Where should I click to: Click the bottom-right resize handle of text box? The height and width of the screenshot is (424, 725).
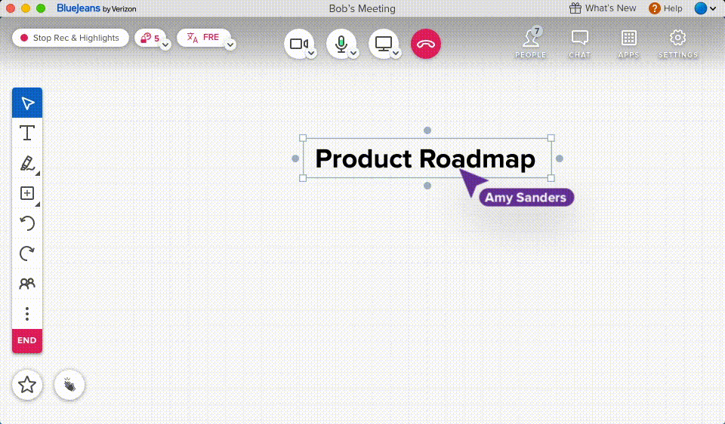click(551, 178)
